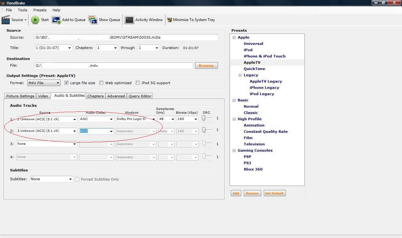Screen dimensions: 402x238
Task: Select the Television preset
Action: pyautogui.click(x=254, y=144)
